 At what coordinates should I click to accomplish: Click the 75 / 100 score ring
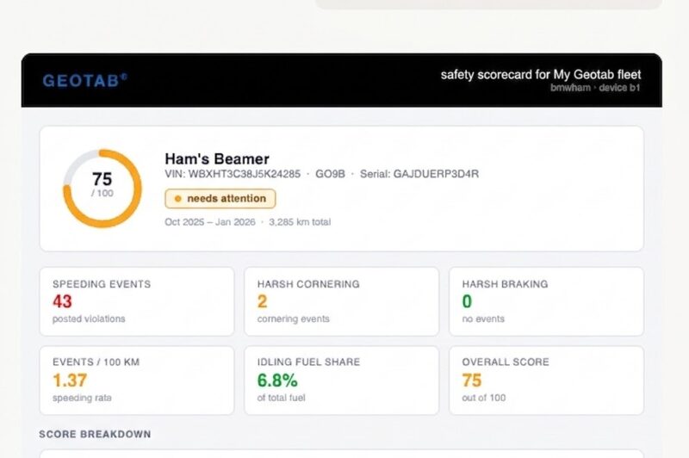click(102, 189)
